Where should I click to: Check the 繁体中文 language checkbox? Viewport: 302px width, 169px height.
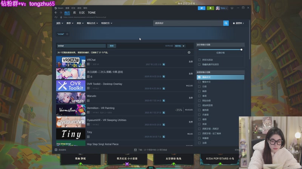click(199, 82)
